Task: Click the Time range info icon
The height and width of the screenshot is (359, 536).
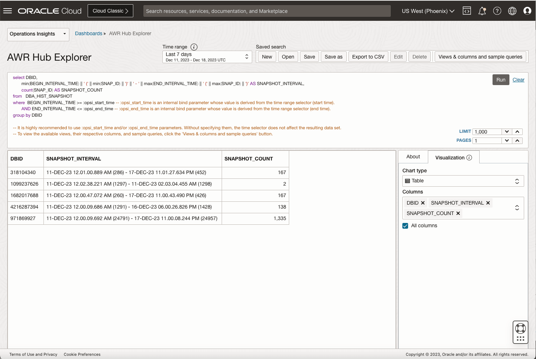Action: point(194,47)
